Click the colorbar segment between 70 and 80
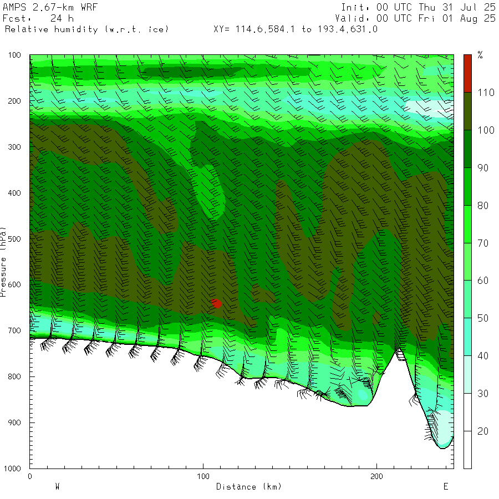The height and width of the screenshot is (499, 499). [x=467, y=224]
